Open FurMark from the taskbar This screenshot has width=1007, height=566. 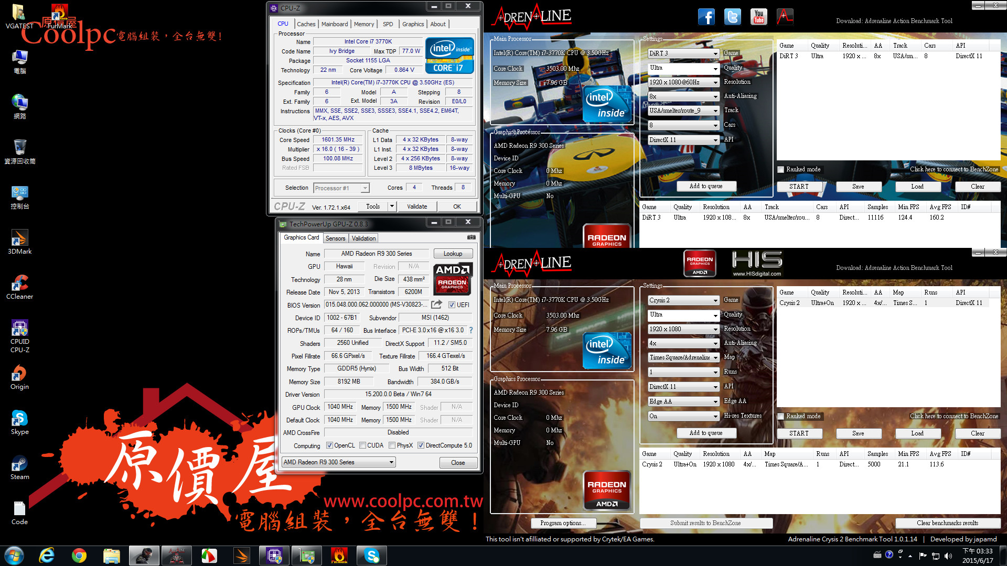tap(339, 556)
